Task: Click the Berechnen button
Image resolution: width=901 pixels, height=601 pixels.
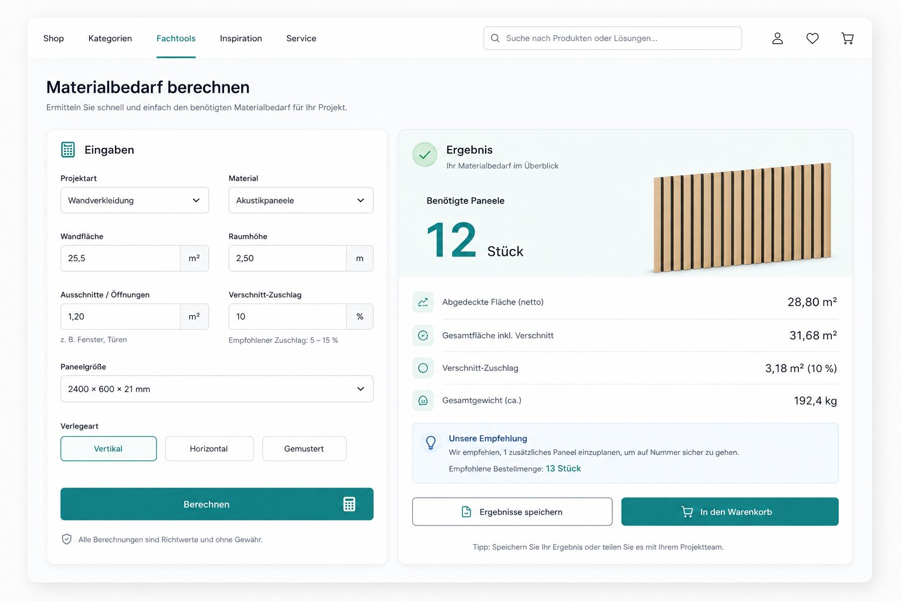Action: click(217, 504)
